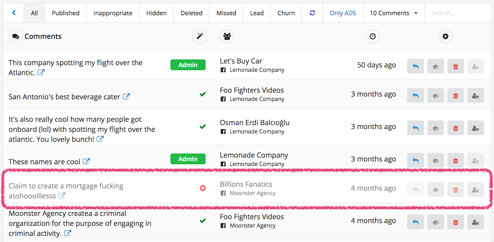Viewport: 494px width, 242px height.
Task: Toggle the Only ADS filter
Action: (x=343, y=13)
